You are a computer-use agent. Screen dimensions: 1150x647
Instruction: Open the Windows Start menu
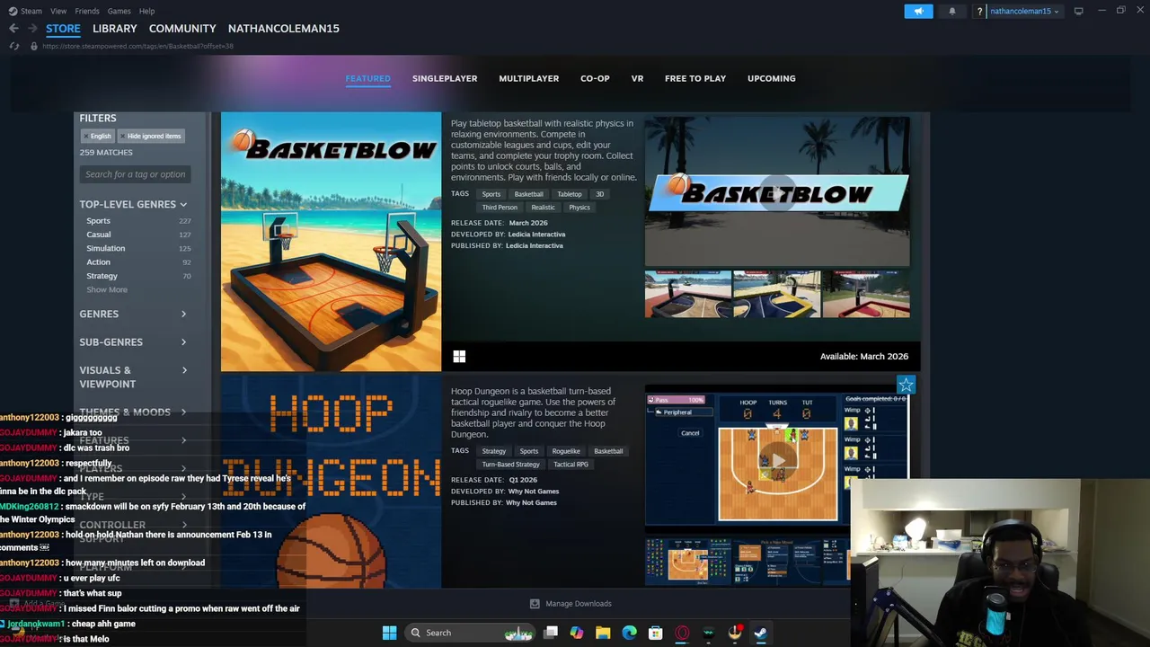[389, 633]
